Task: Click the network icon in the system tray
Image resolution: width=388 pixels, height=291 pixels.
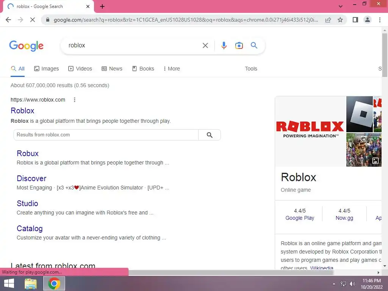Action: pyautogui.click(x=343, y=284)
